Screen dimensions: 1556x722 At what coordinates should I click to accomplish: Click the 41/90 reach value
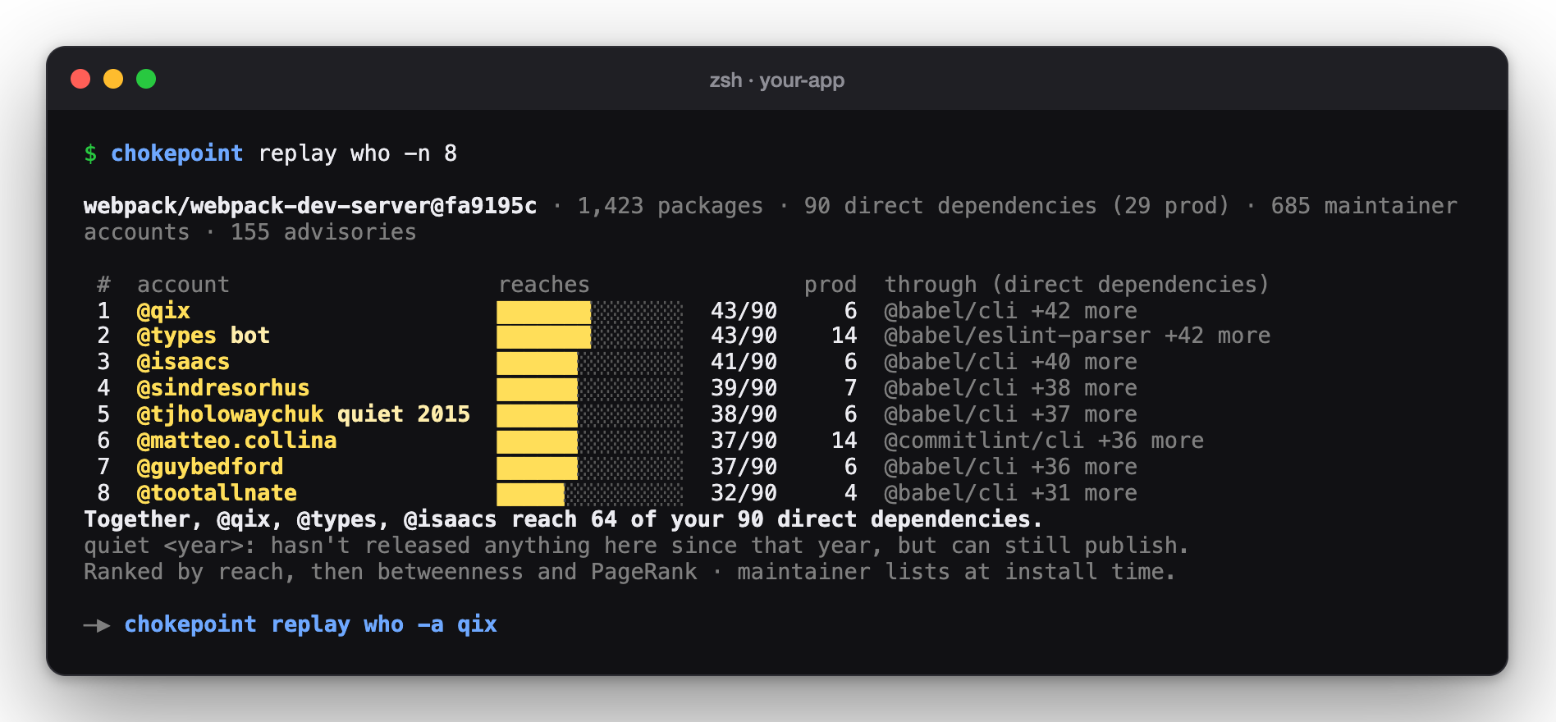[744, 362]
